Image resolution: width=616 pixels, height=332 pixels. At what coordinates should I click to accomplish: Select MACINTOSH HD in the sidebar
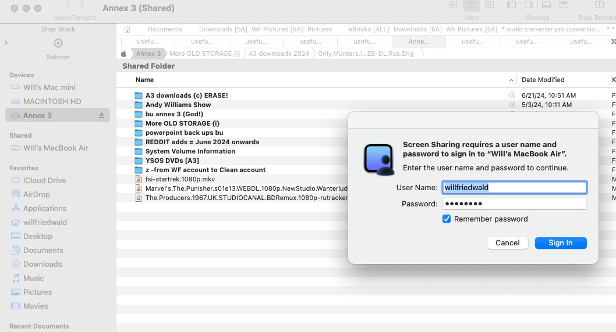pyautogui.click(x=58, y=101)
